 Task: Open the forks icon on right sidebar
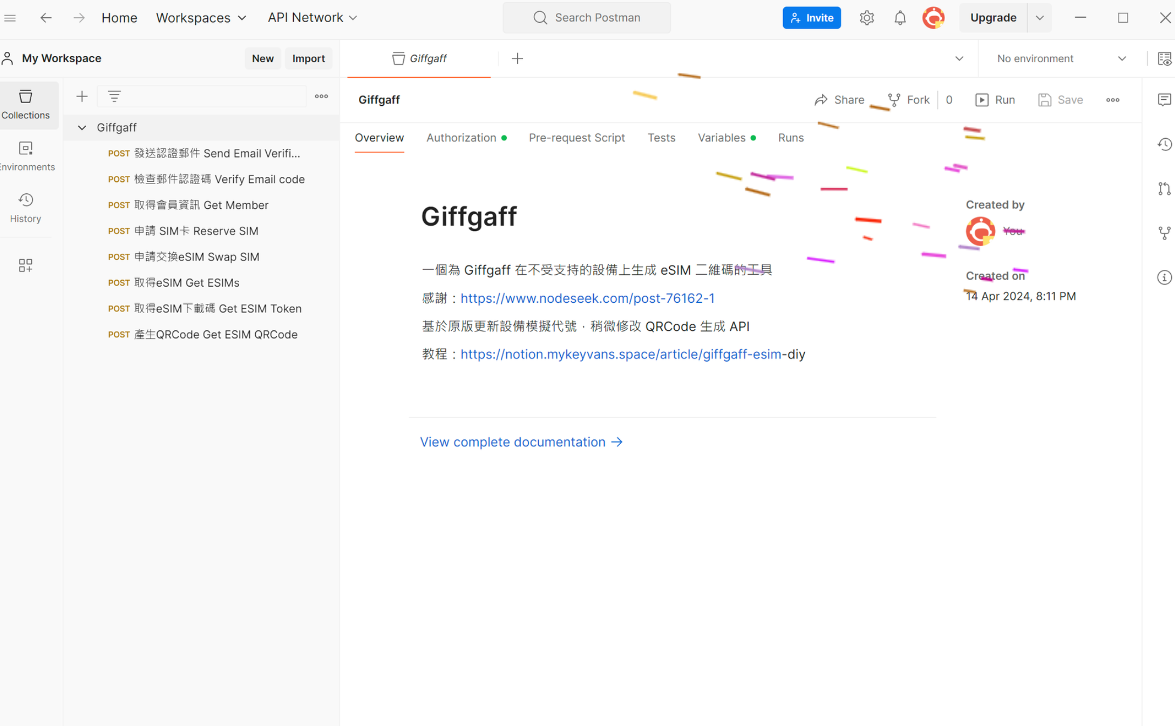(1164, 233)
